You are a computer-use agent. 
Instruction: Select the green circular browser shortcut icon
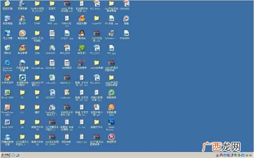coord(112,92)
